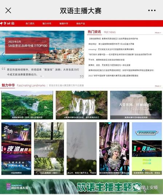Select third item in red nav bar
Viewport: 163px width, 195px height.
coord(64,23)
